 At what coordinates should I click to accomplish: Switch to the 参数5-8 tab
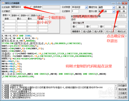15,15
